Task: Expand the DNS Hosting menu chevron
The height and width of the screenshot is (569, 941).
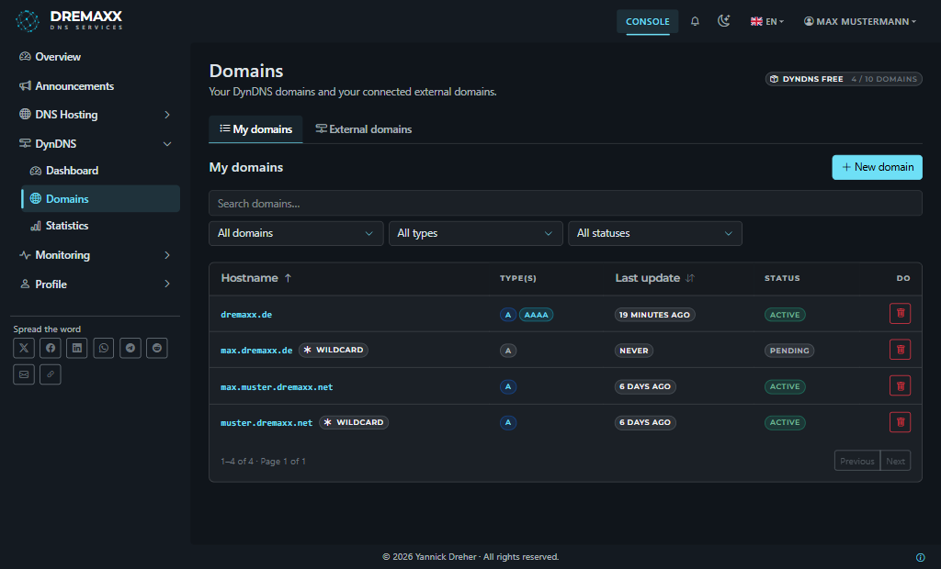Action: click(x=167, y=115)
